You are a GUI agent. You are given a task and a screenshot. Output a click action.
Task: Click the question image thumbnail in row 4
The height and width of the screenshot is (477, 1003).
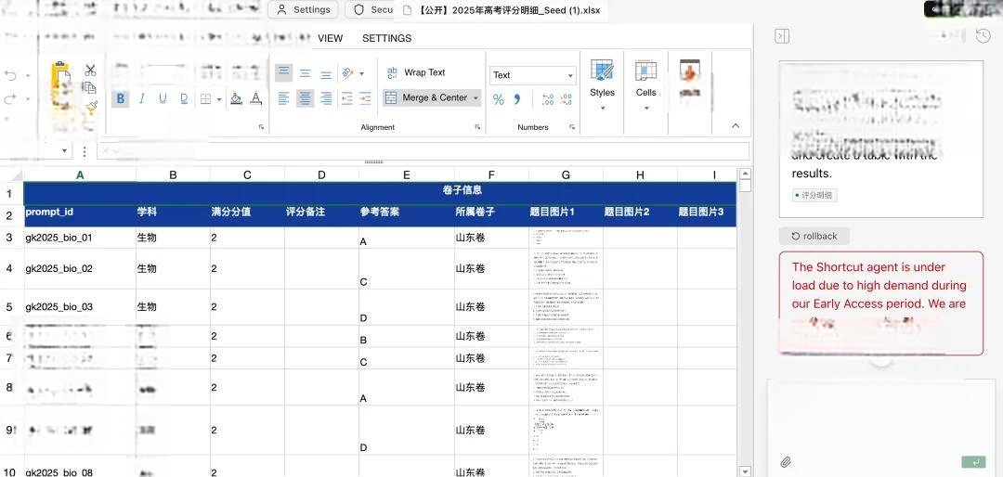[x=567, y=268]
